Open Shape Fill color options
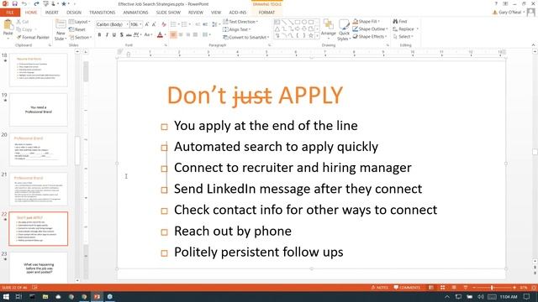 click(367, 21)
